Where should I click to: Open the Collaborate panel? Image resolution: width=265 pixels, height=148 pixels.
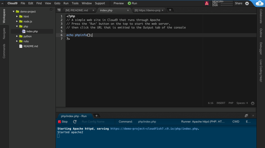point(261,16)
